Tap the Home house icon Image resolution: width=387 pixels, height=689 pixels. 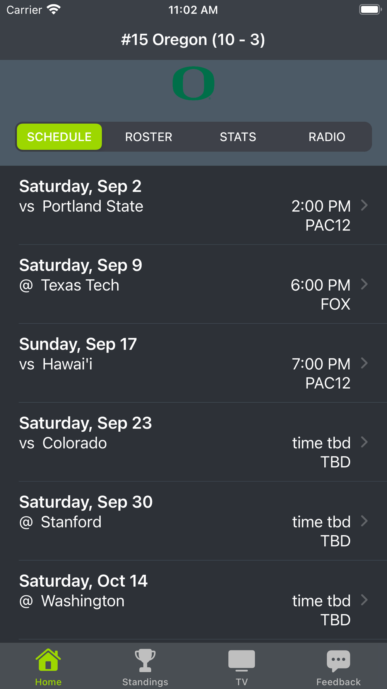pos(48,660)
